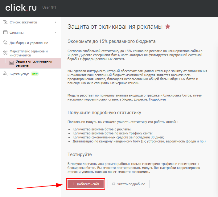Open the Финансы menu item
The width and height of the screenshot is (218, 197).
(17, 33)
